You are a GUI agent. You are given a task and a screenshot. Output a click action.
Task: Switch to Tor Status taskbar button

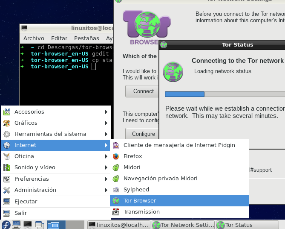point(248,225)
